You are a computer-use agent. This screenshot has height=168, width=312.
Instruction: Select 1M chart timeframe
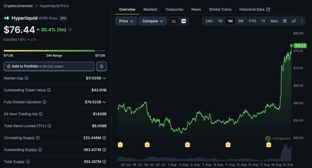230,21
